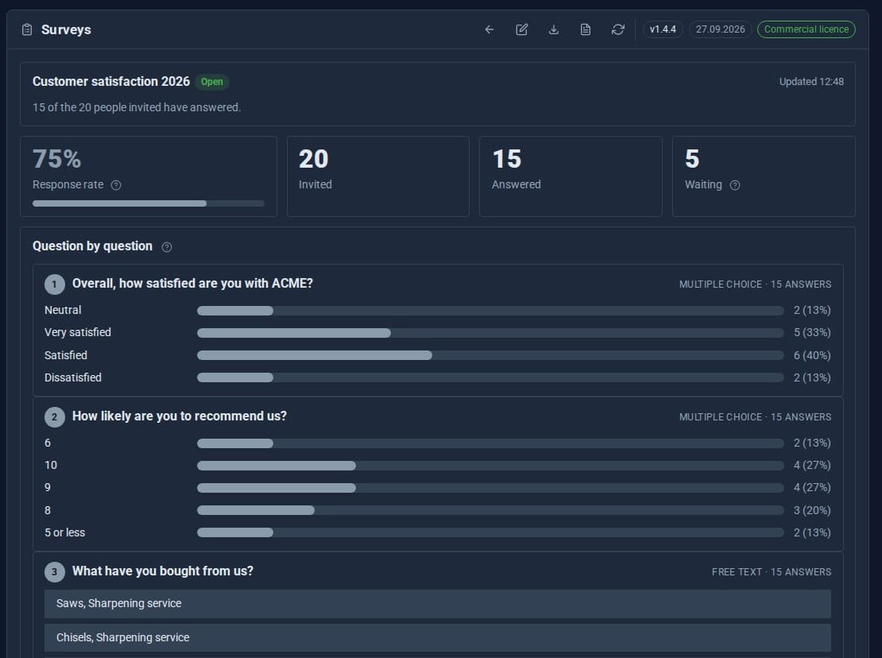Click 'Overall, how satisfied are you with ACME?'
882x658 pixels.
click(192, 284)
